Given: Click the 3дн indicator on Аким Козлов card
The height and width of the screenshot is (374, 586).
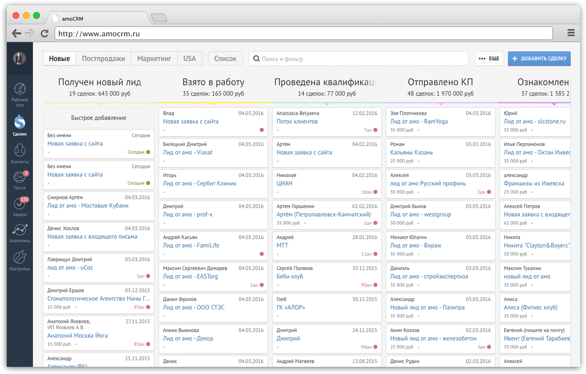Looking at the screenshot, I should click(x=484, y=347).
